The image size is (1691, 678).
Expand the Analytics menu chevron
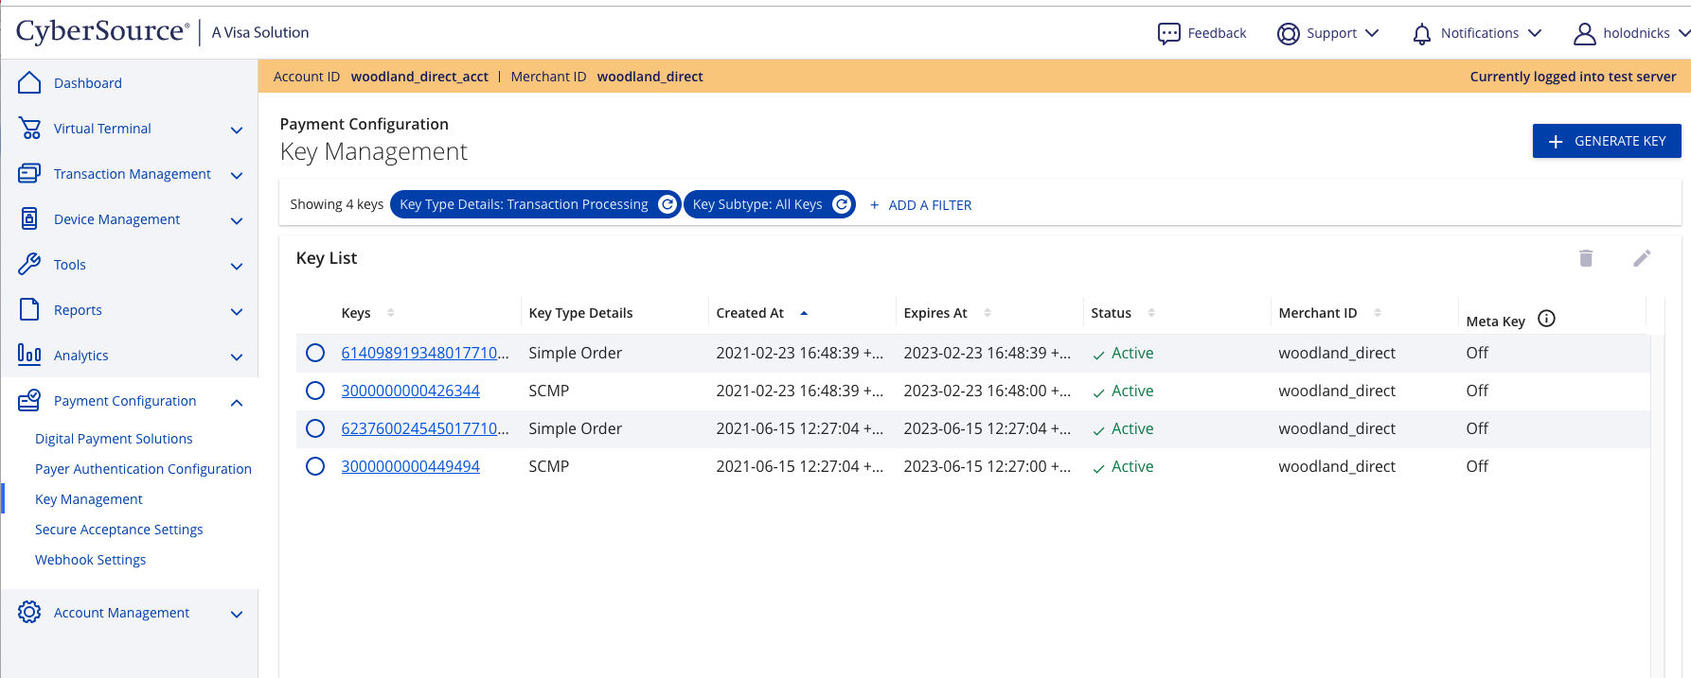point(237,357)
